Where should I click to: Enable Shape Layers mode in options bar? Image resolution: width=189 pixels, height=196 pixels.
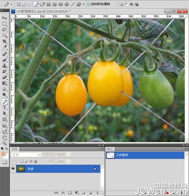(x=19, y=4)
